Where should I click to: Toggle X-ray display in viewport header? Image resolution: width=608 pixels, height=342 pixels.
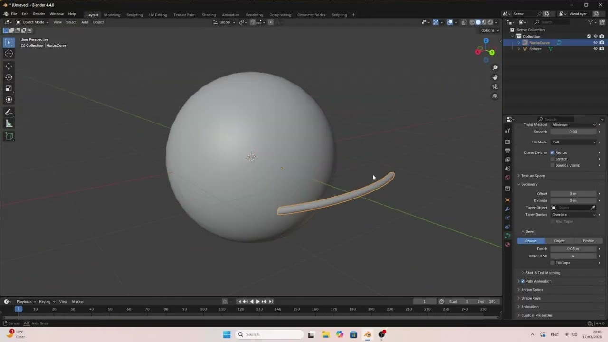pos(464,22)
